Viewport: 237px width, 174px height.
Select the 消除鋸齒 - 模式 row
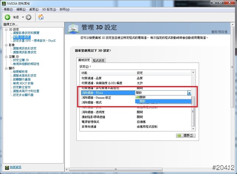click(108, 102)
